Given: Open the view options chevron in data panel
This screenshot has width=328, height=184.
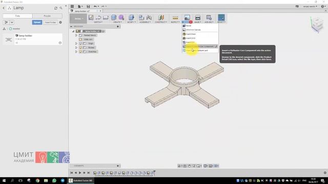Looking at the screenshot, I should (12, 22).
